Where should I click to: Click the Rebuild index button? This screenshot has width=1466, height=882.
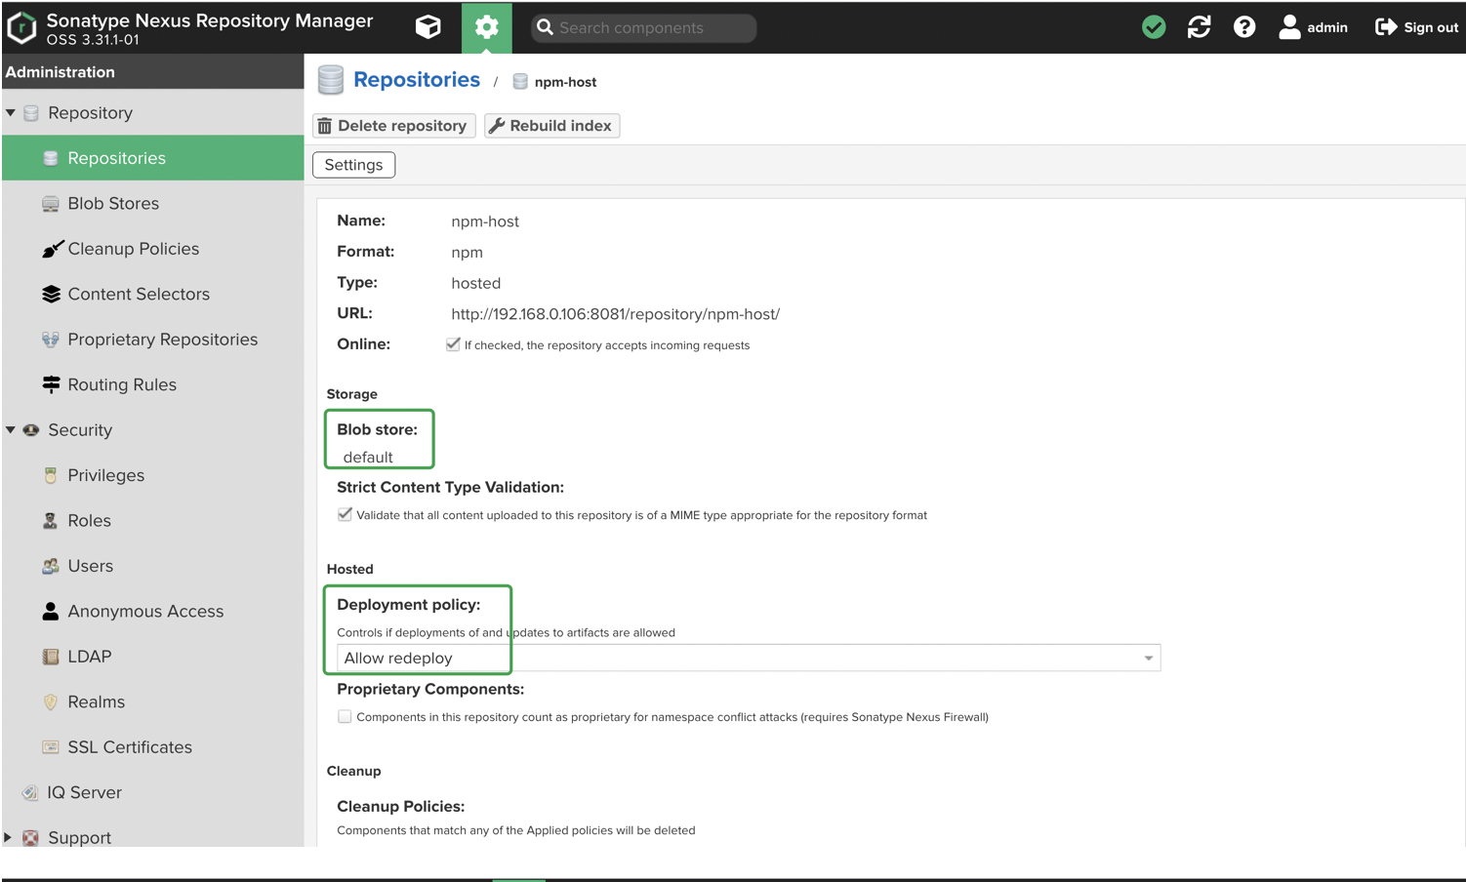[x=551, y=126]
